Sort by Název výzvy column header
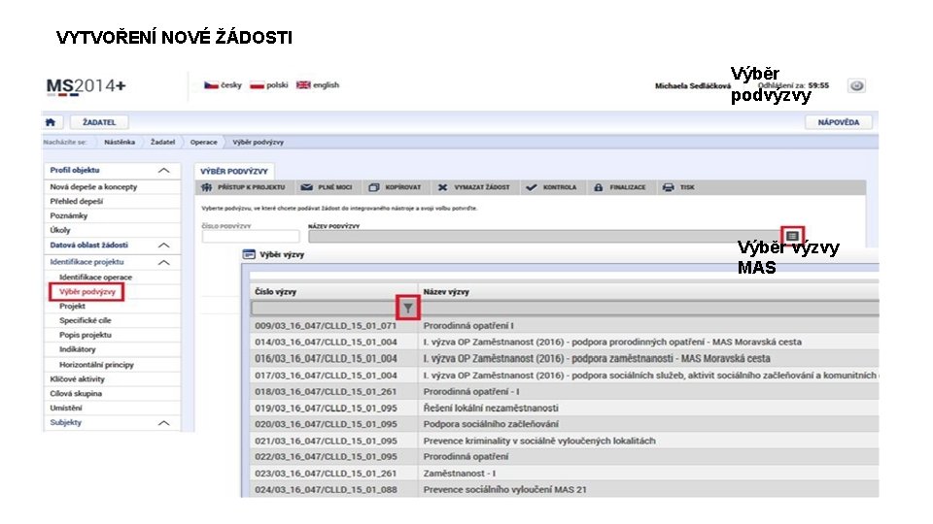The image size is (933, 524). click(x=446, y=292)
